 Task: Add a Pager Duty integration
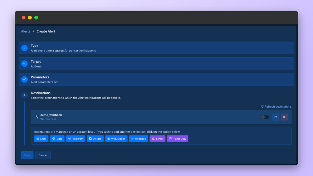pyautogui.click(x=177, y=139)
